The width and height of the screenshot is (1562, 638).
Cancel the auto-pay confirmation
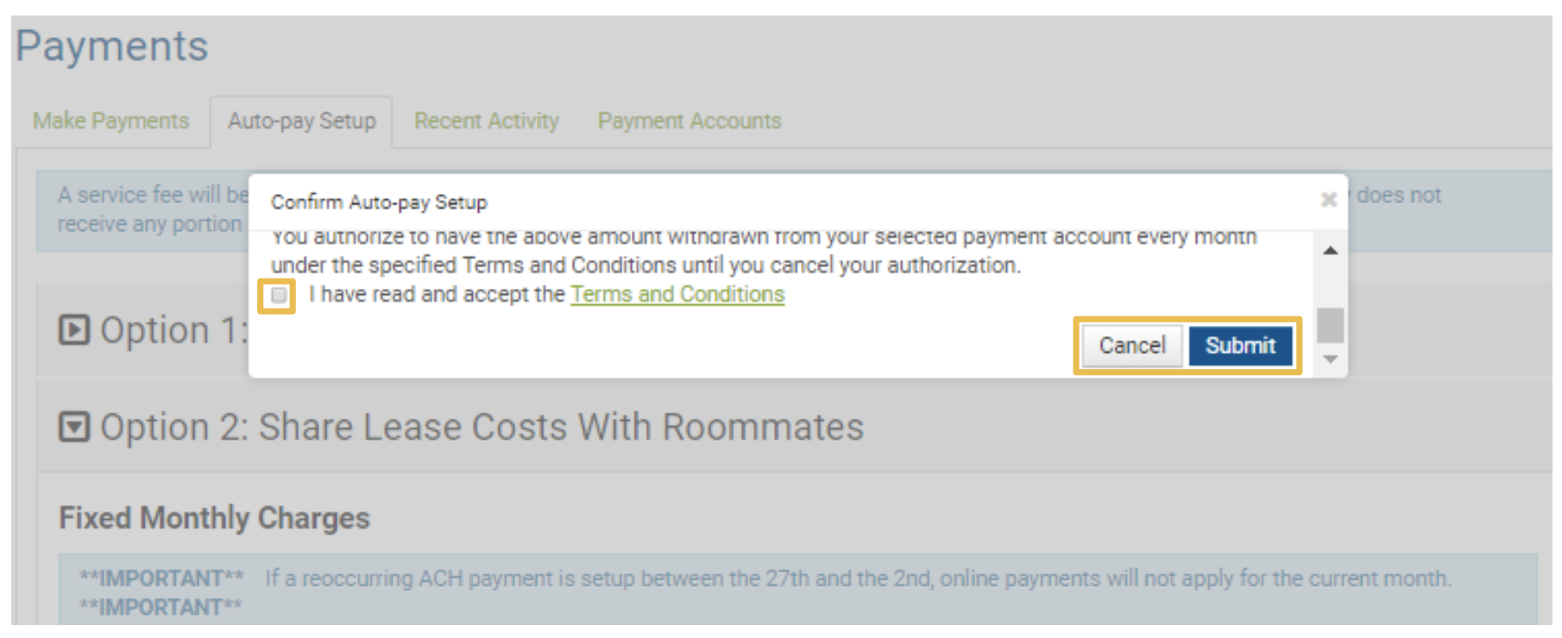coord(1131,345)
